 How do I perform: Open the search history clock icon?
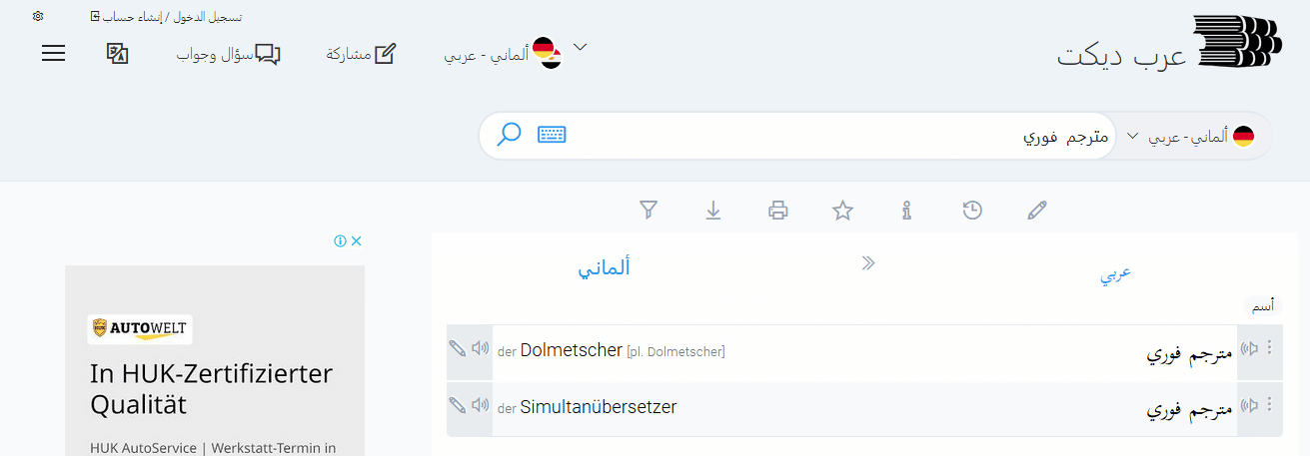pyautogui.click(x=972, y=210)
